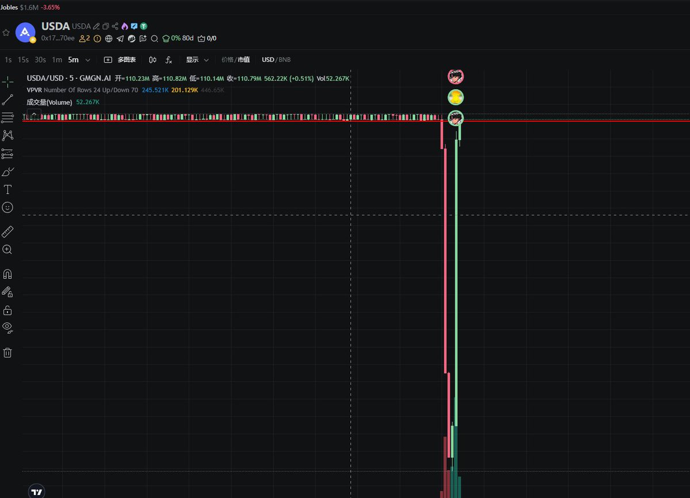The height and width of the screenshot is (498, 690).
Task: Switch to the 1m timeframe
Action: (57, 60)
